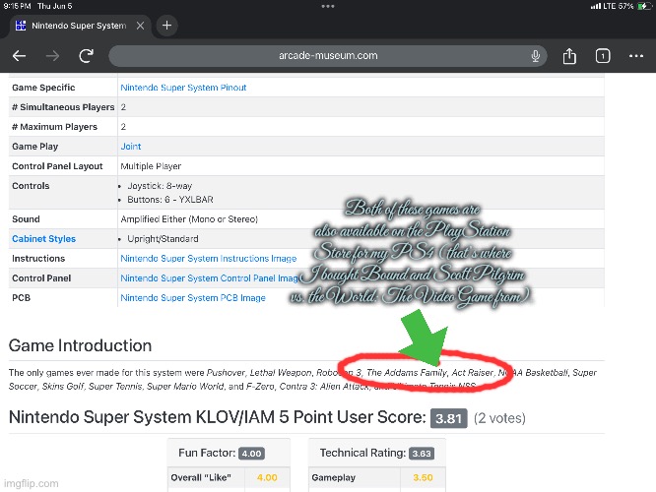
Task: Open Nintendo Super System Instructions Image
Action: click(209, 259)
